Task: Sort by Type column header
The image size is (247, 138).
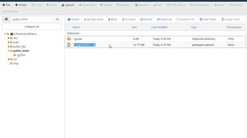Action: pos(194,27)
